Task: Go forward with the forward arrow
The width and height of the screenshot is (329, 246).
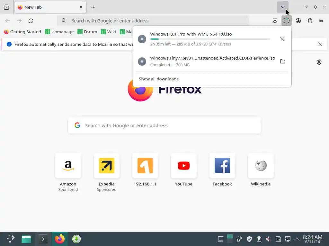Action: pyautogui.click(x=19, y=21)
